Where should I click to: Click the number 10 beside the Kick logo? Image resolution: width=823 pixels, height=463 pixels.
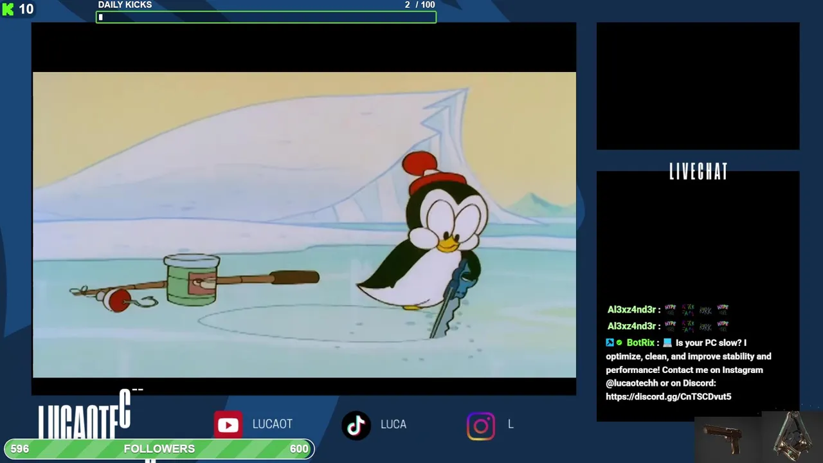tap(26, 9)
